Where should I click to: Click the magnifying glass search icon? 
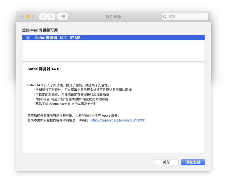click(x=165, y=17)
